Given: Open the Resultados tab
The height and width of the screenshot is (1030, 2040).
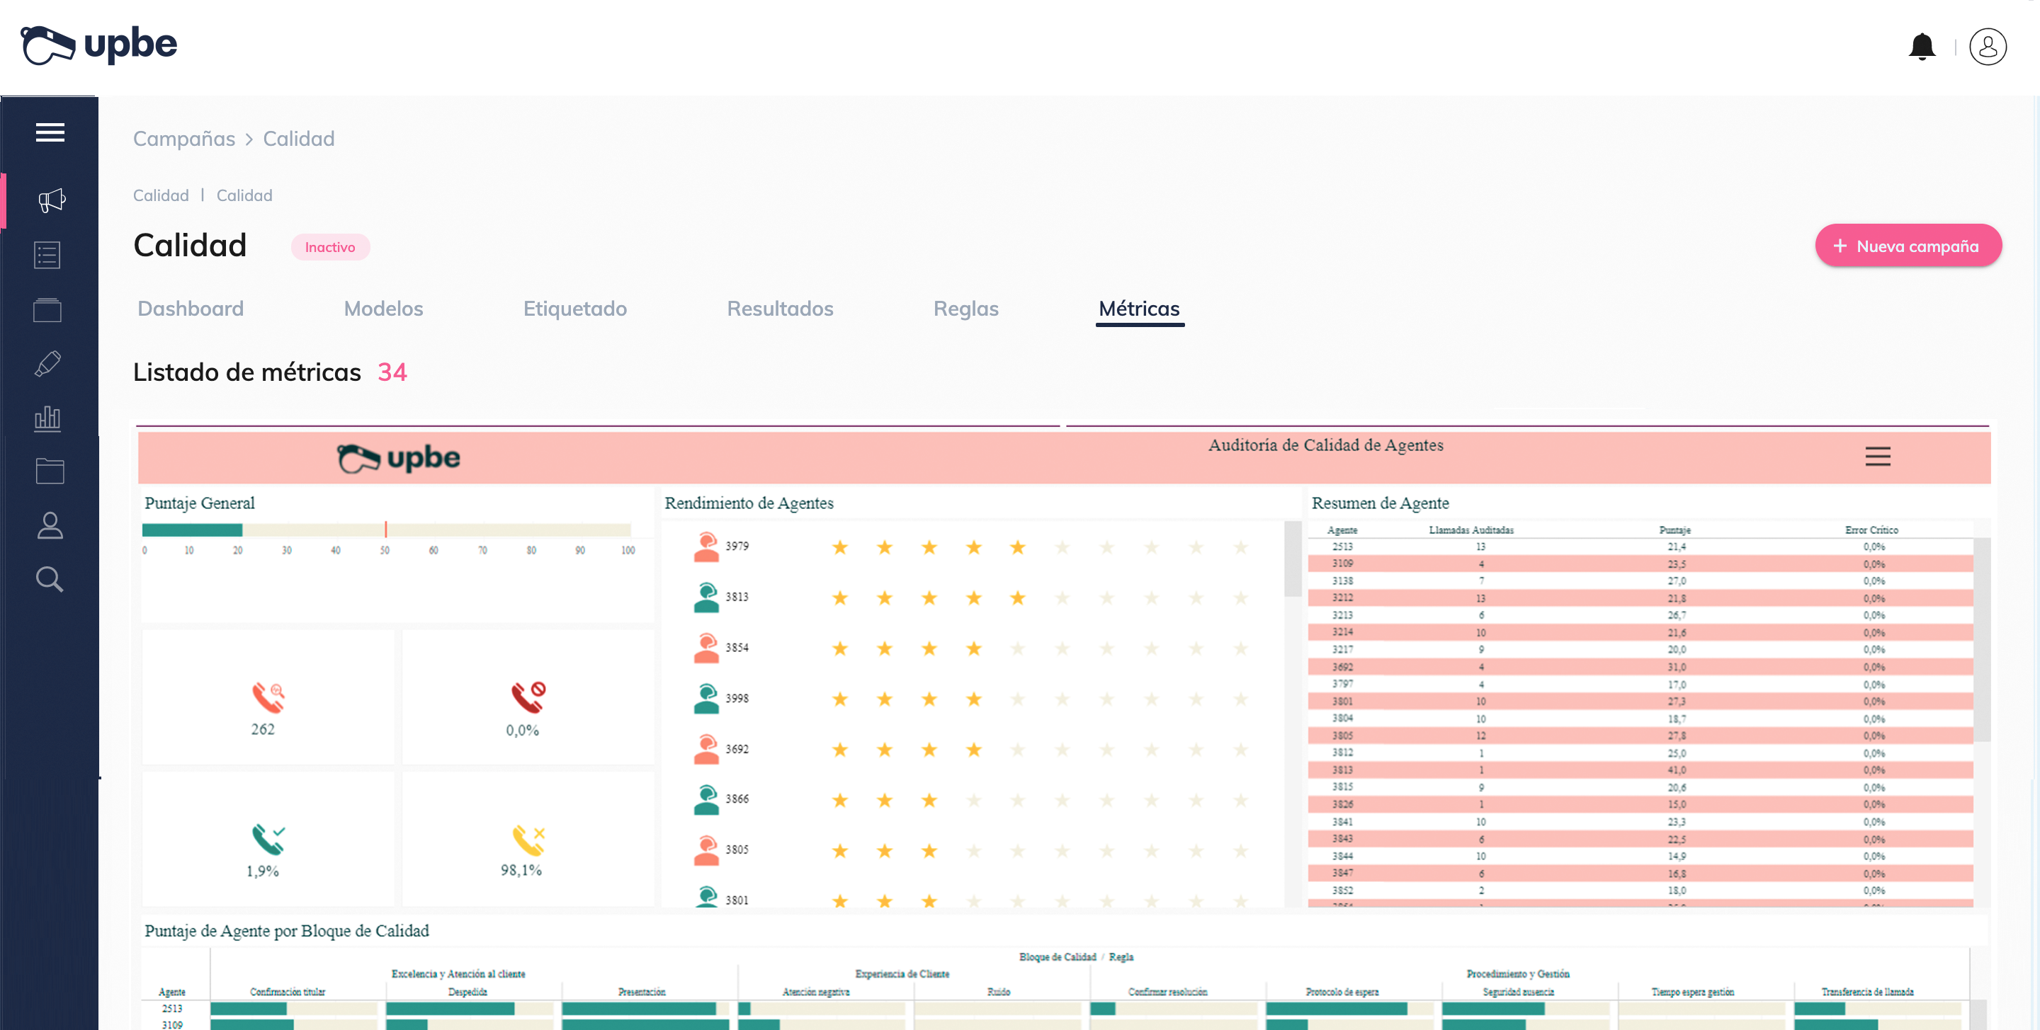Looking at the screenshot, I should point(780,309).
